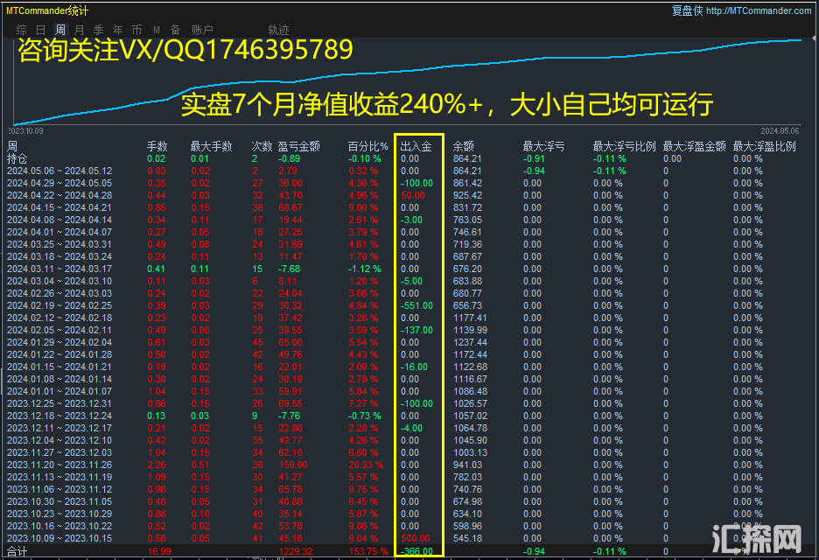819x560 pixels.
Task: Switch to the 币 symbol tab
Action: click(x=136, y=29)
